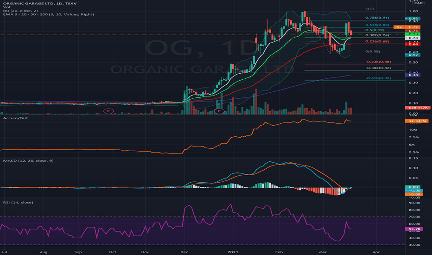Click the 10M Accum/Dist axis value

413,130
